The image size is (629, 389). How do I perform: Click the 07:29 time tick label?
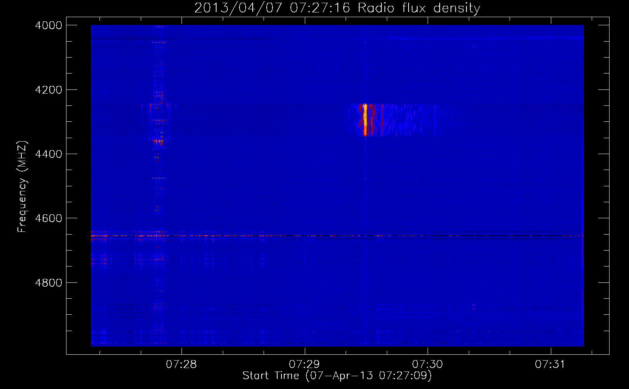304,364
